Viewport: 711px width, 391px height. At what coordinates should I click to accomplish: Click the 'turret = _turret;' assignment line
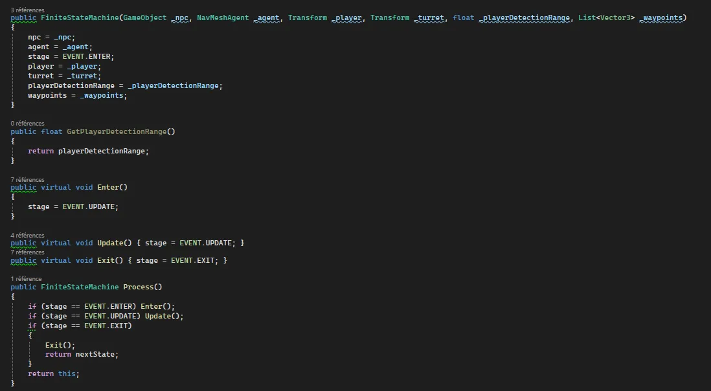pos(65,76)
